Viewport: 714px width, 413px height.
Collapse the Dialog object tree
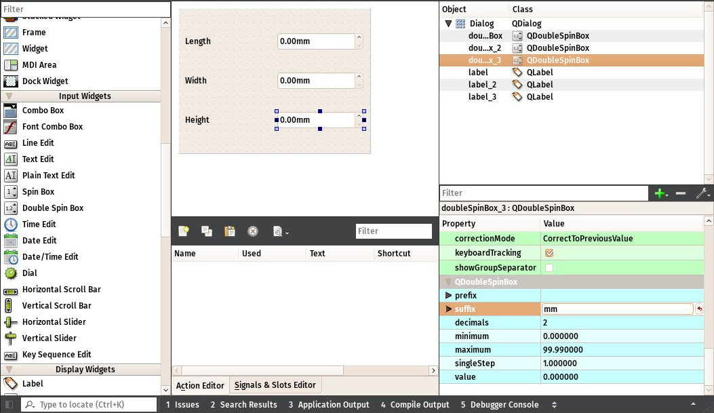[448, 22]
